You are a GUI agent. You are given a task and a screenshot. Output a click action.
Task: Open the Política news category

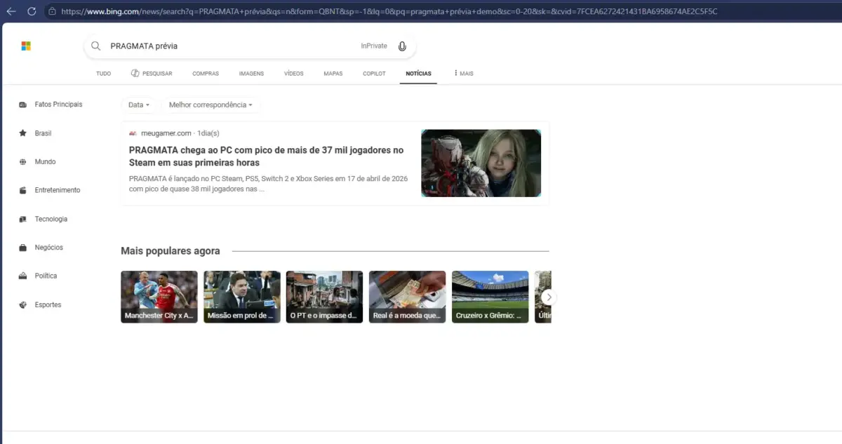(46, 276)
